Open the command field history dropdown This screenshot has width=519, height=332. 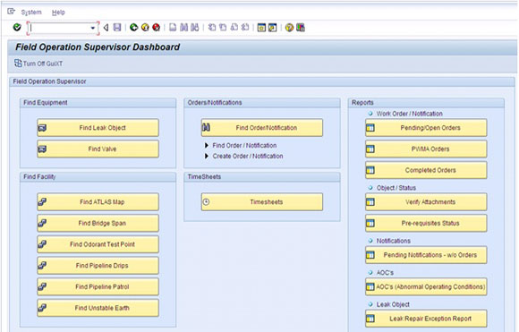93,28
